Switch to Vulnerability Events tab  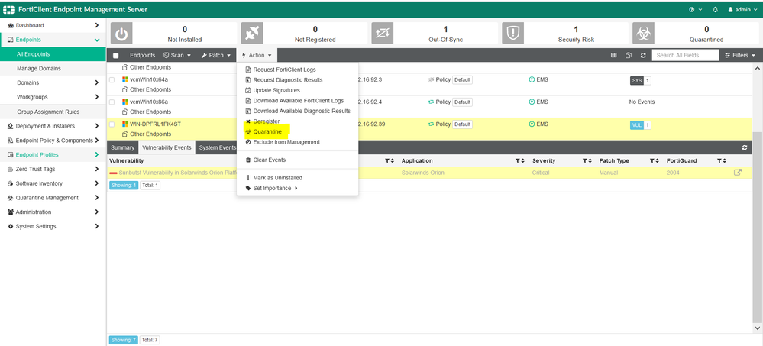pyautogui.click(x=167, y=147)
